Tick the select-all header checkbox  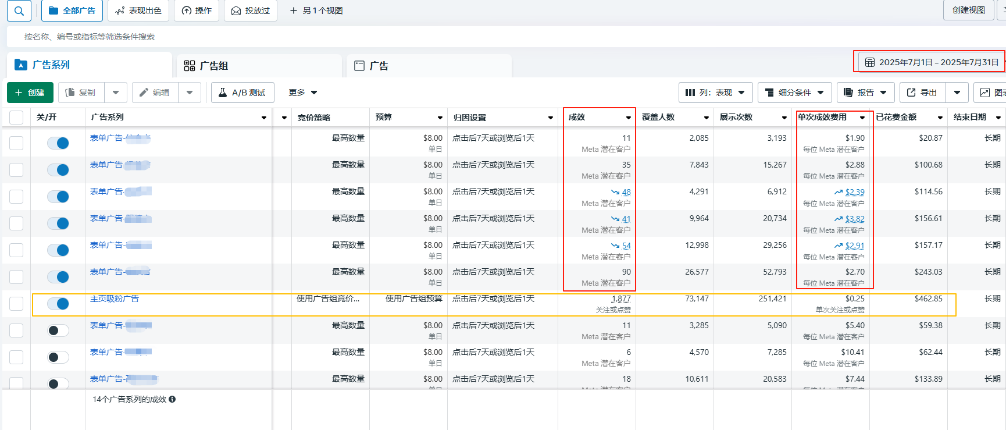[16, 118]
